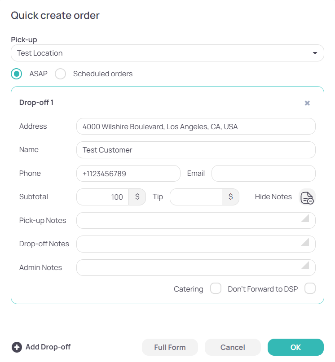The height and width of the screenshot is (362, 335).
Task: Click the Name field containing Test Customer
Action: coord(196,150)
